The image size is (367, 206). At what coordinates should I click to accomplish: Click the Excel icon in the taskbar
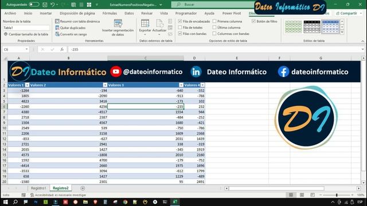pyautogui.click(x=174, y=202)
